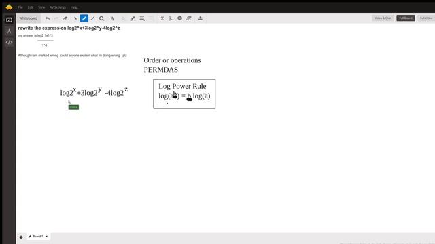Click the greyed-out line style icon
Viewport: 435px width, 244px height.
[151, 18]
